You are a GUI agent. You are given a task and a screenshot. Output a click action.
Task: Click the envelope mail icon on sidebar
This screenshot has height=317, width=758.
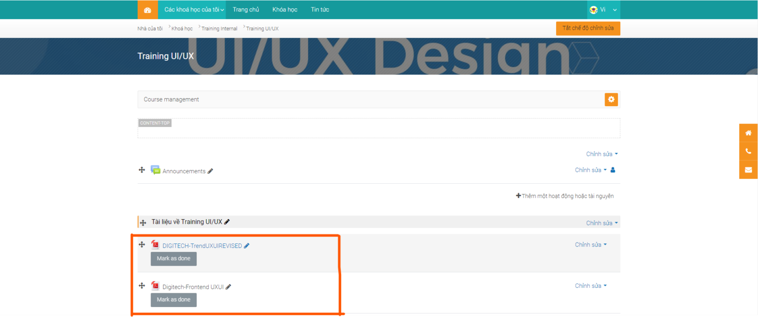pyautogui.click(x=748, y=170)
